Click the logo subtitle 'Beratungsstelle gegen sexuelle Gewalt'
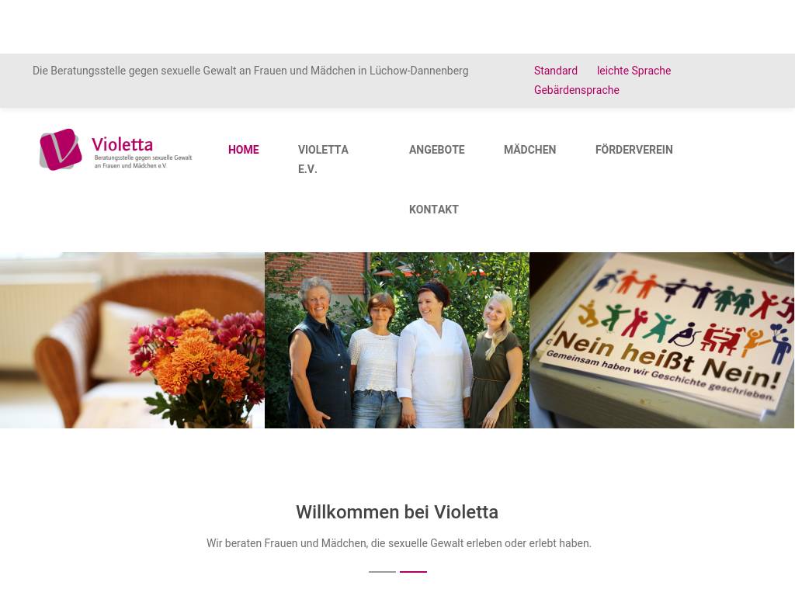Image resolution: width=795 pixels, height=596 pixels. pyautogui.click(x=143, y=161)
